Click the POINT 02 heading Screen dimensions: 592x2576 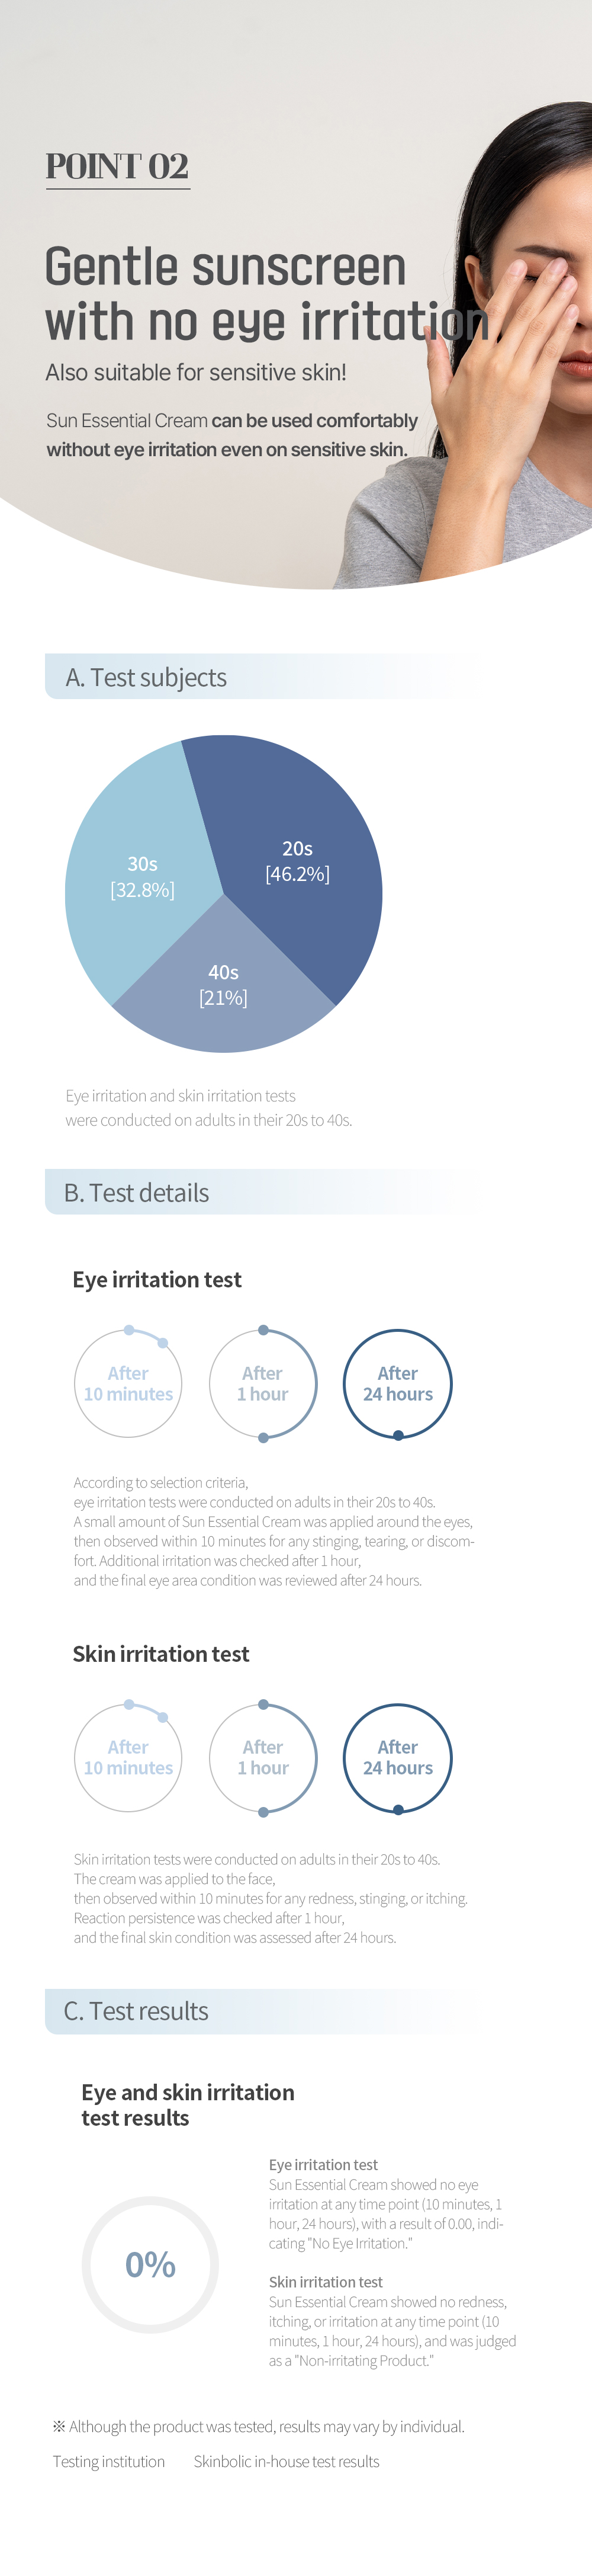click(x=117, y=166)
